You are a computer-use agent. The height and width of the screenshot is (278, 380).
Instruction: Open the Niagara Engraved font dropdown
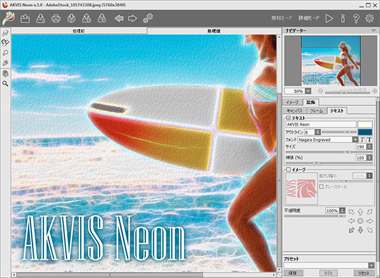point(355,140)
